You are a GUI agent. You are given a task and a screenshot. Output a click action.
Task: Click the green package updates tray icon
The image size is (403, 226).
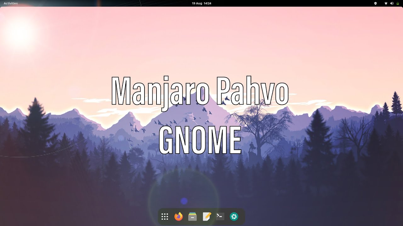pyautogui.click(x=398, y=3)
